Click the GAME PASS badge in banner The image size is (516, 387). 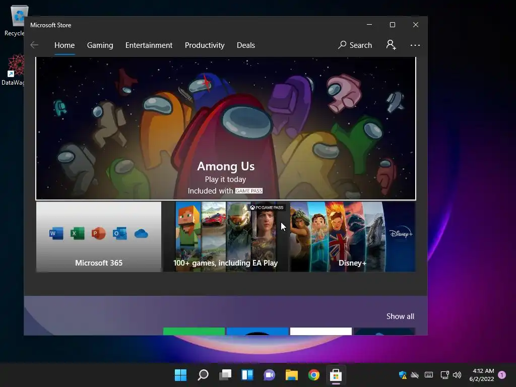(x=249, y=191)
